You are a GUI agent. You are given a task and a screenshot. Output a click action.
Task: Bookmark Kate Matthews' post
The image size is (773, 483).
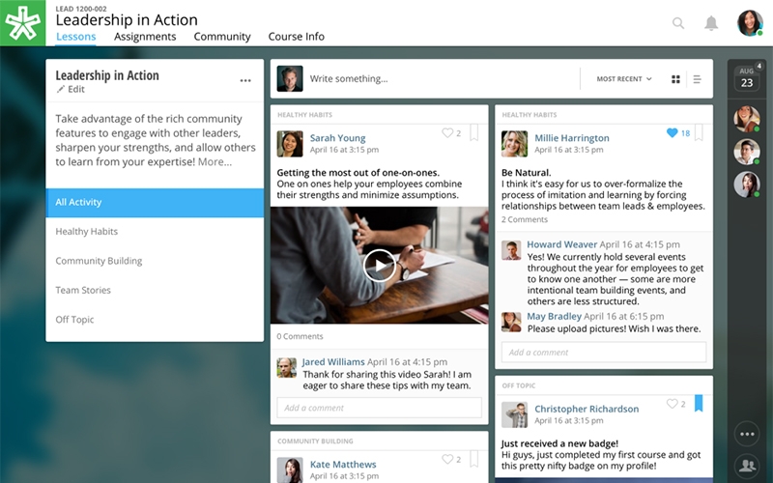[473, 458]
